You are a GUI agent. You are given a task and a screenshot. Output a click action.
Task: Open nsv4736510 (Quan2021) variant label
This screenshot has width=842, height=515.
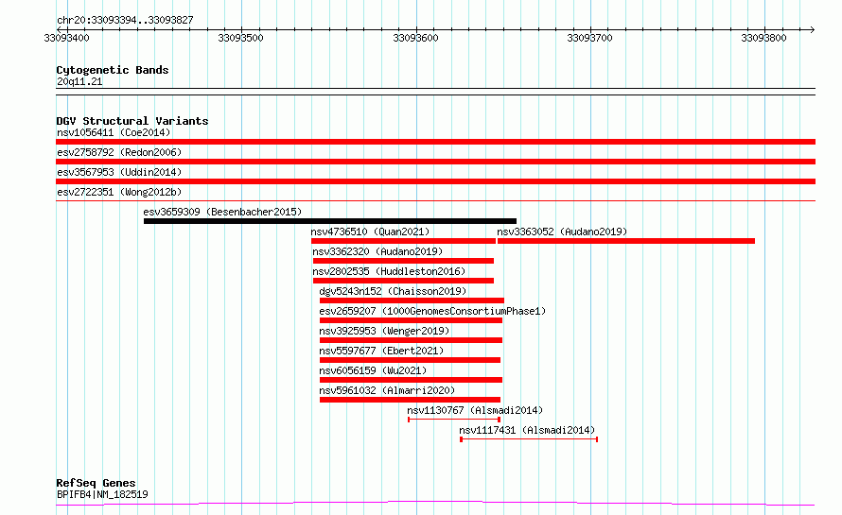click(370, 232)
